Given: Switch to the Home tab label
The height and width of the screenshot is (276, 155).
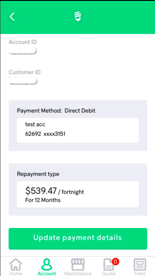Looking at the screenshot, I should 16,273.
